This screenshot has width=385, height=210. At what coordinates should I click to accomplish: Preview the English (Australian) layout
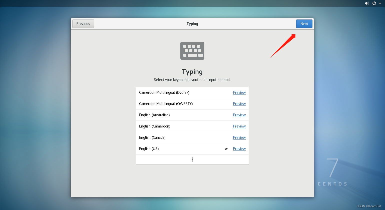coord(239,115)
